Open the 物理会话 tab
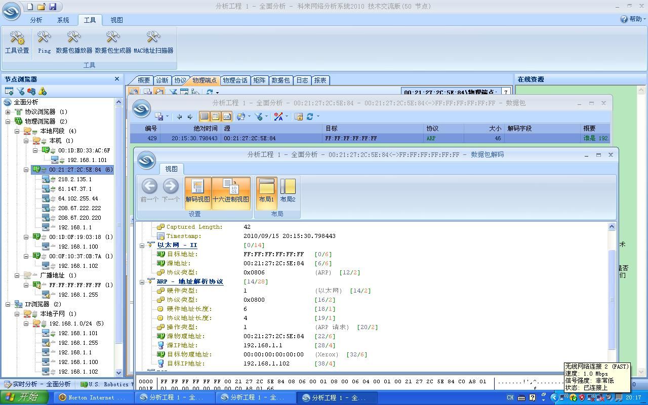The height and width of the screenshot is (405, 648). pos(235,80)
